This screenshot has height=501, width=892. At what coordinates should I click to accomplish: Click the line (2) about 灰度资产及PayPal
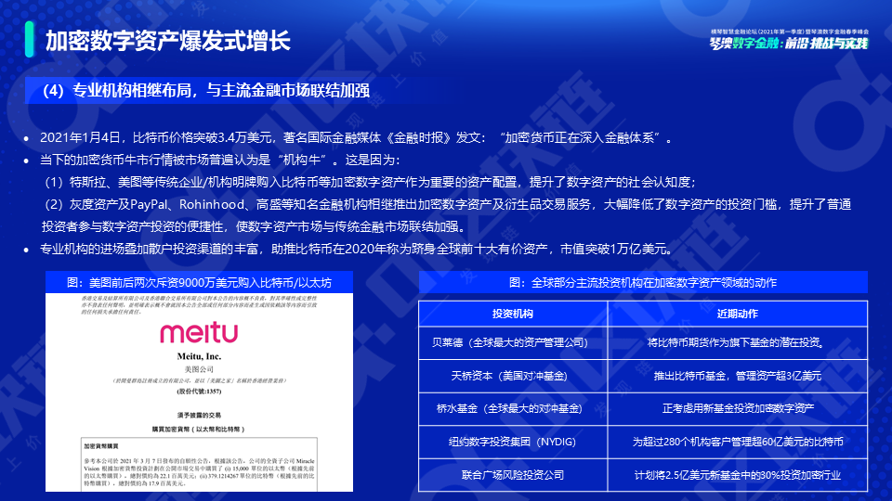click(x=447, y=215)
